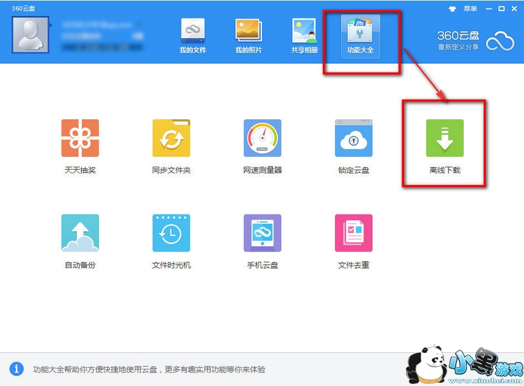Click the 天天抽奖 label text
524x386 pixels.
click(80, 170)
